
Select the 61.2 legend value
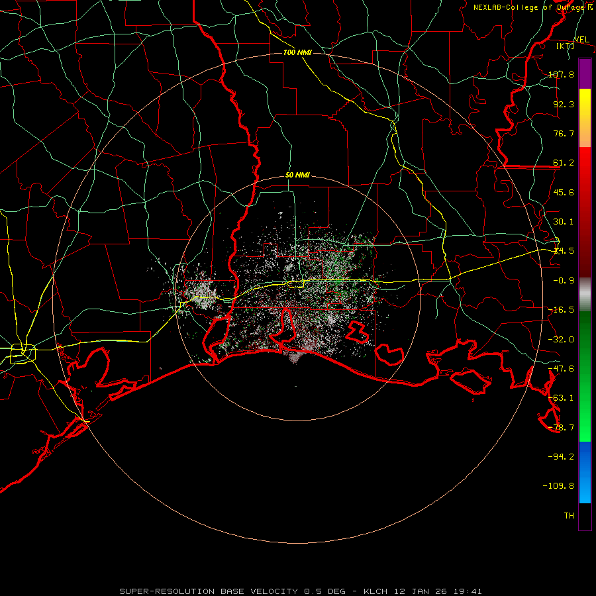click(564, 163)
